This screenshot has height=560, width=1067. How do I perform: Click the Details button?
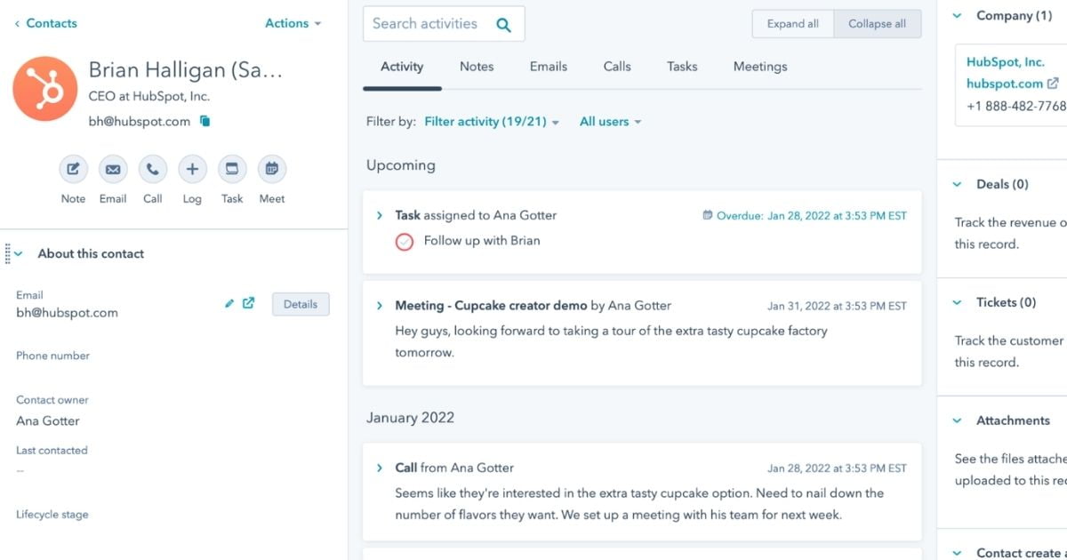click(x=301, y=304)
